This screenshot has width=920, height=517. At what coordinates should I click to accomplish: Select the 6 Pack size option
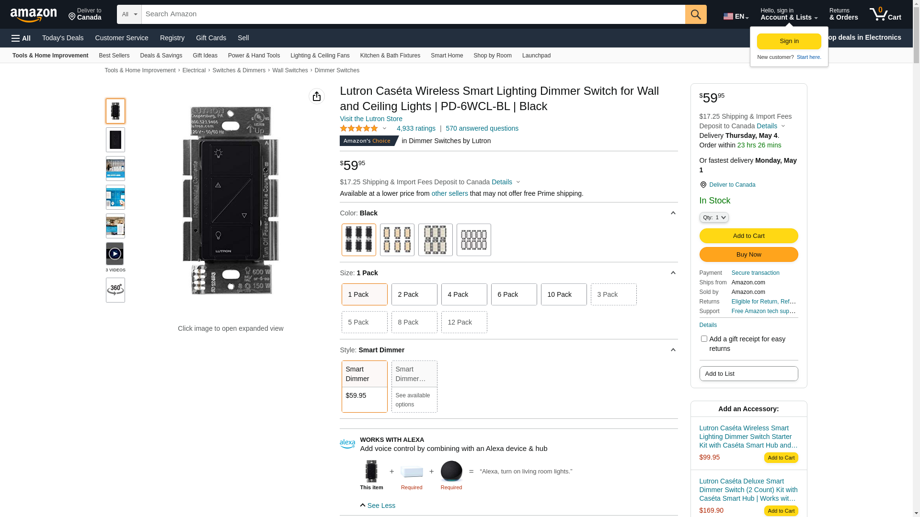514,294
